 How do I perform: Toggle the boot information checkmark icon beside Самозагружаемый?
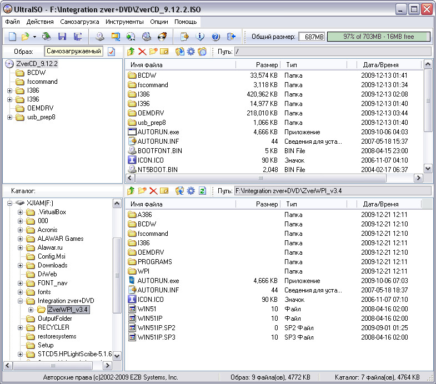(x=111, y=52)
